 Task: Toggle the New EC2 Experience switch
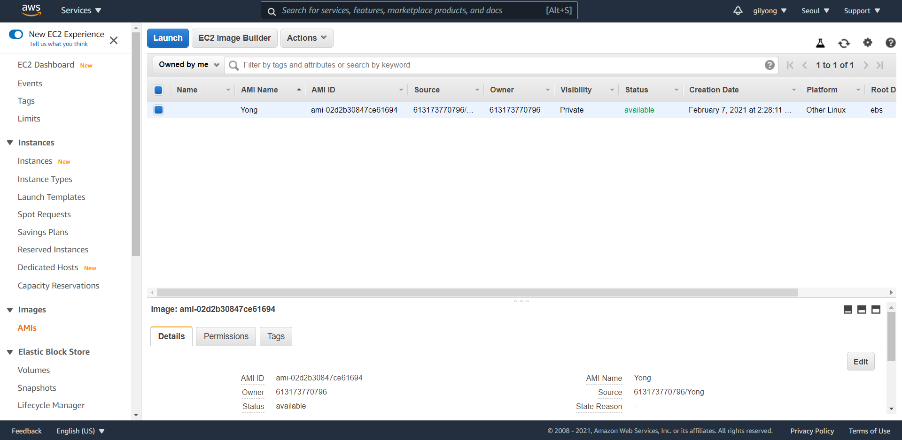pos(16,34)
